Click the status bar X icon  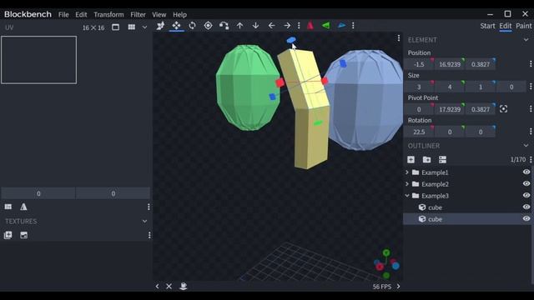tap(169, 287)
